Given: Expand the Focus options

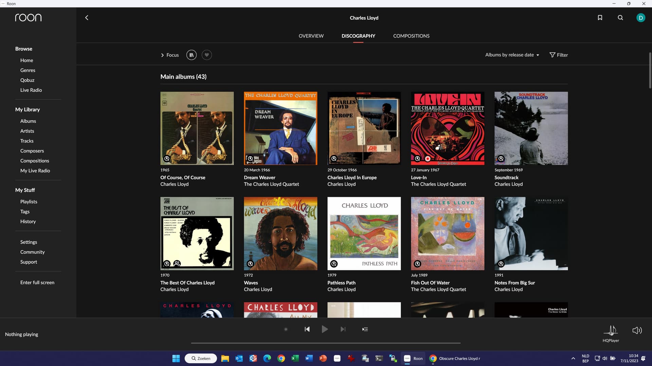Looking at the screenshot, I should click(170, 55).
